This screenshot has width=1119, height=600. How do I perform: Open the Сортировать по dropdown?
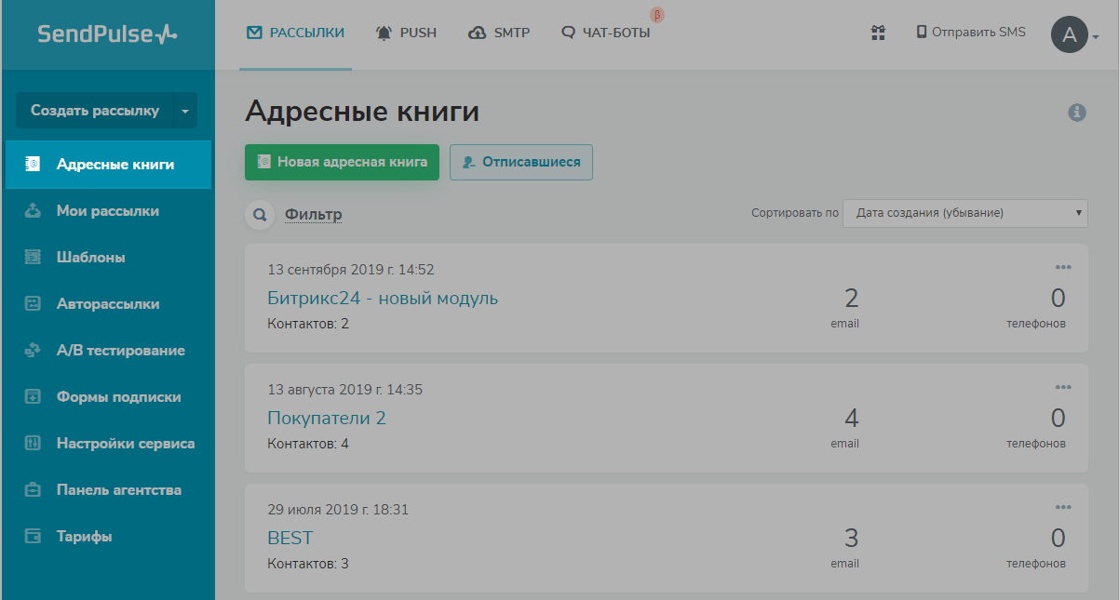click(x=965, y=213)
